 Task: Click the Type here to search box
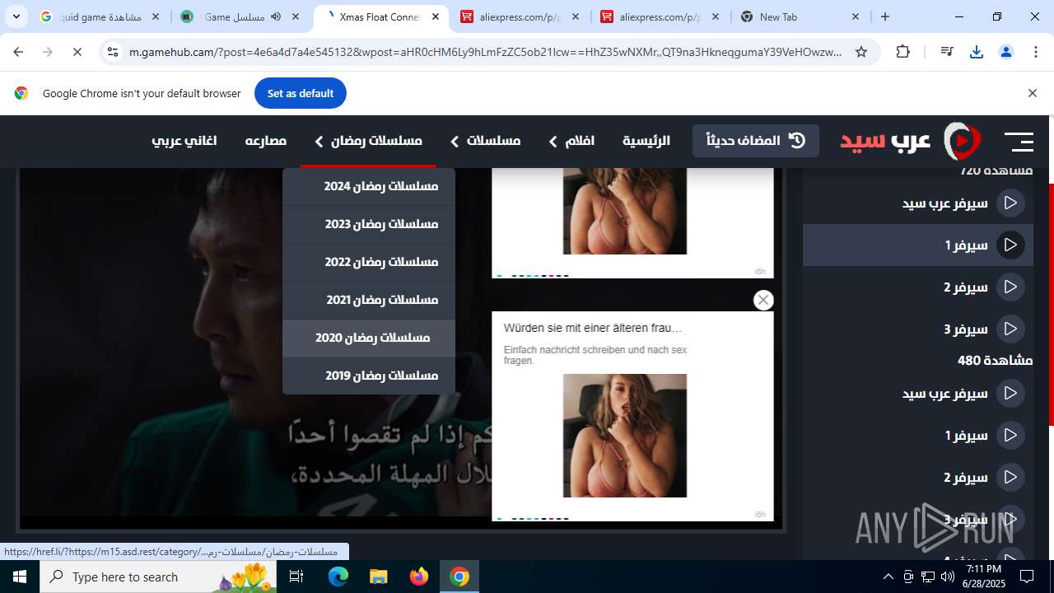[x=158, y=577]
